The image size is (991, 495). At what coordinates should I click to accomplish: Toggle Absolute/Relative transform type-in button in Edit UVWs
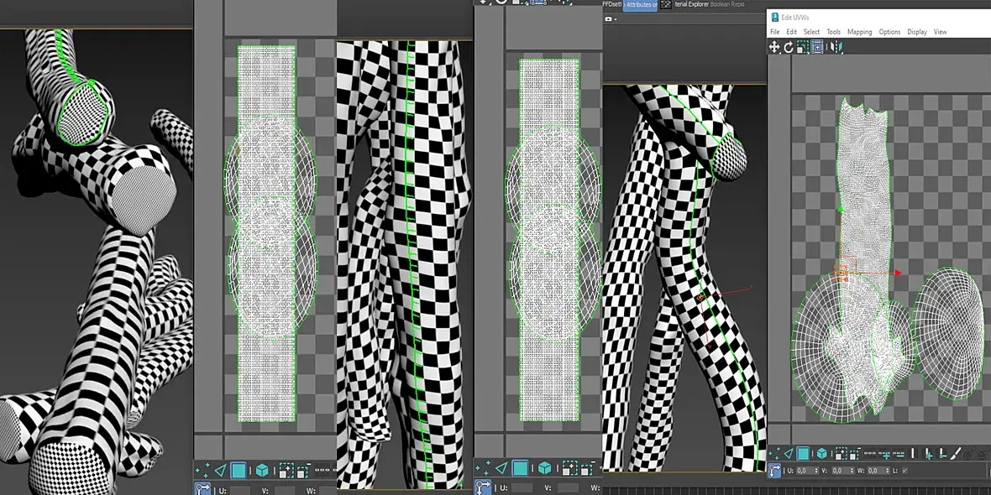[x=774, y=471]
